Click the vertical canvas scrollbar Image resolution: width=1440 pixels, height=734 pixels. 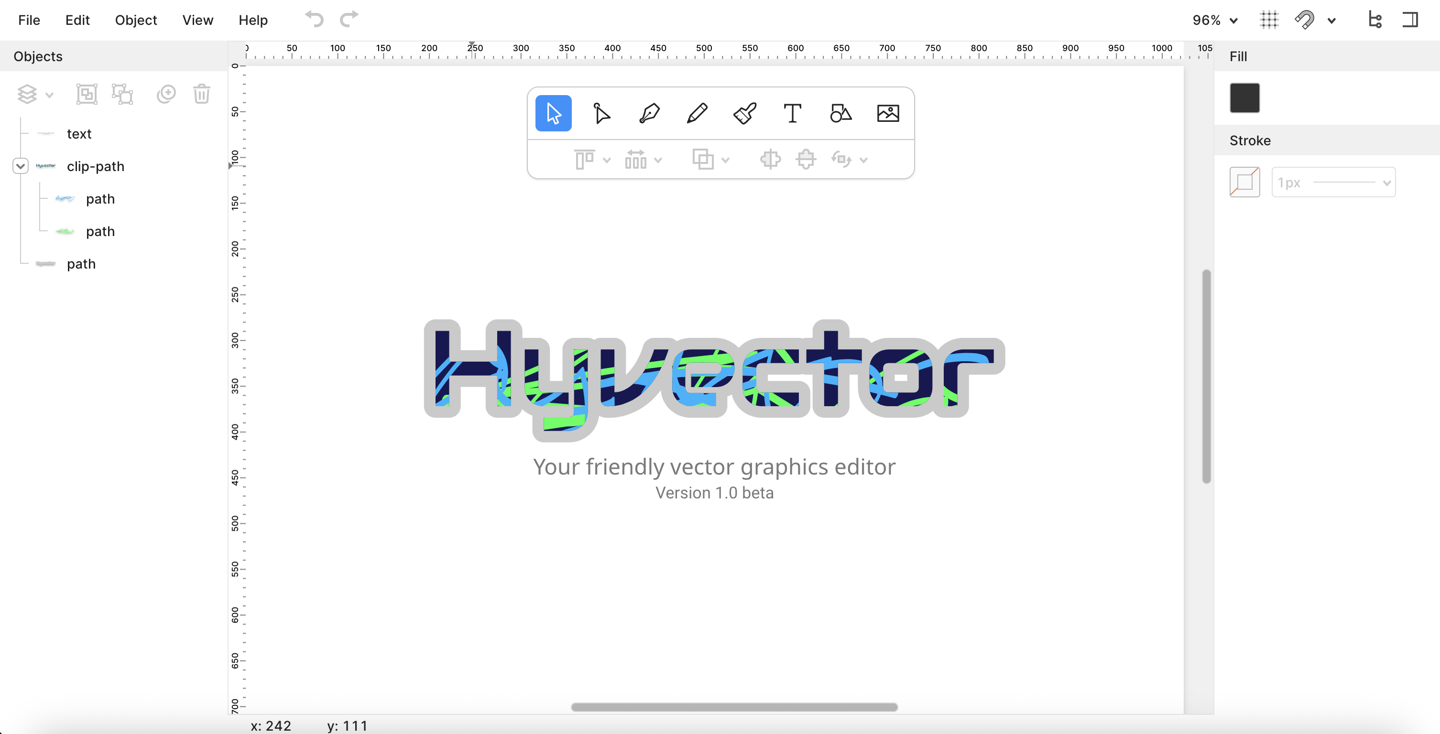1206,376
